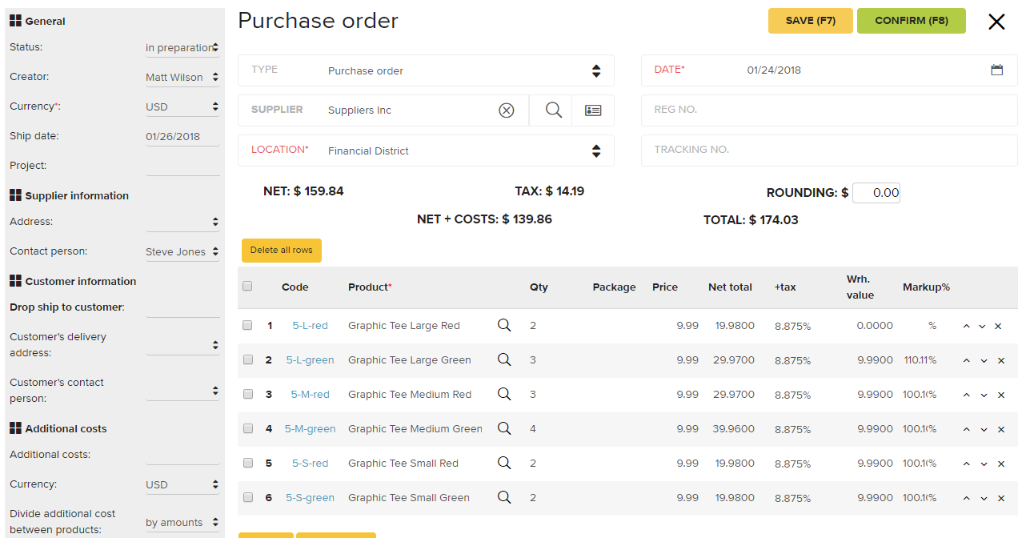This screenshot has width=1034, height=538.
Task: Delete the 5-M-red row
Action: [1001, 395]
